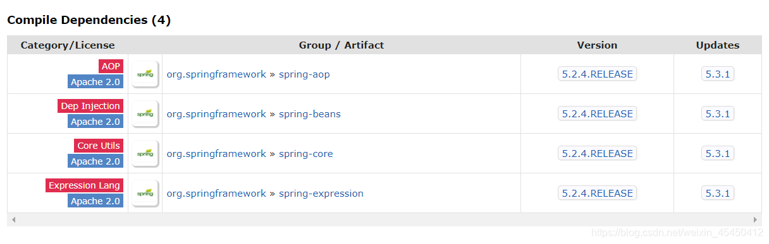Click the Spring logo icon beside spring-beans
This screenshot has width=769, height=244.
[145, 113]
